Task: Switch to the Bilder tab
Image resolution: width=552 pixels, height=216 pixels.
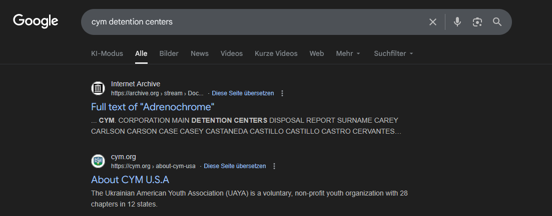Action: [x=169, y=53]
